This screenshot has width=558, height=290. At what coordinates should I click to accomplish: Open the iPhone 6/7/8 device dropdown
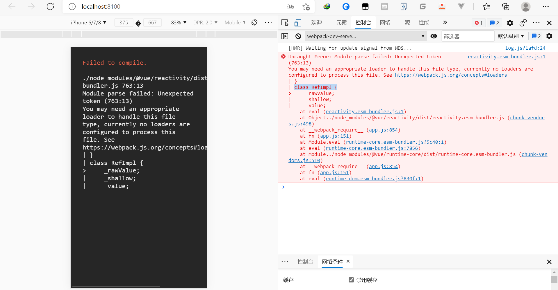pyautogui.click(x=88, y=22)
